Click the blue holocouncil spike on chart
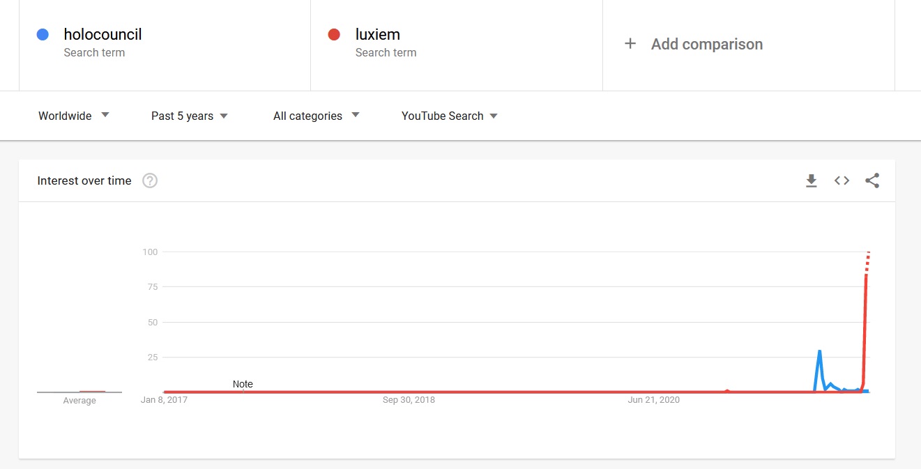Screen dimensions: 921x469 click(x=819, y=352)
